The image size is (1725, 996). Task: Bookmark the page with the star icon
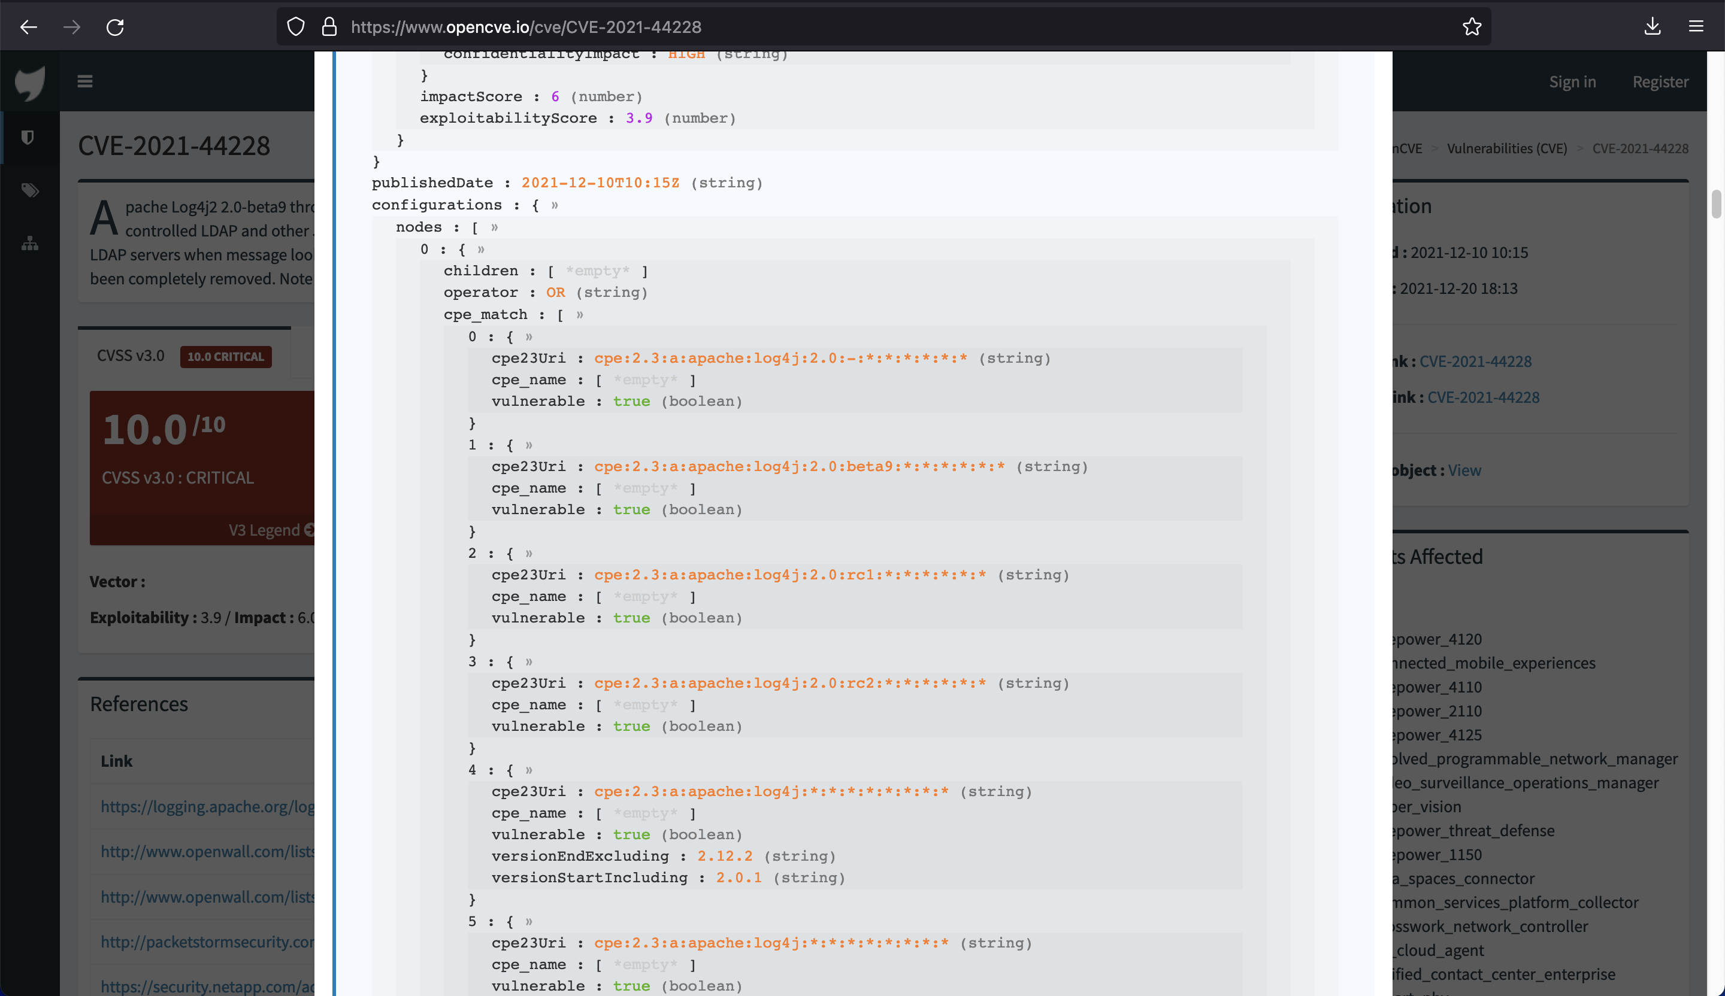[x=1472, y=26]
